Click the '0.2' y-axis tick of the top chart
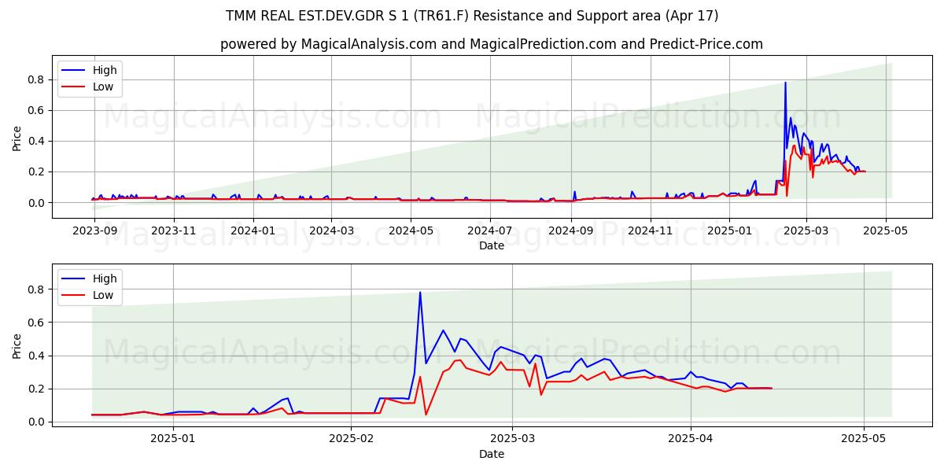This screenshot has width=944, height=472. (x=38, y=171)
